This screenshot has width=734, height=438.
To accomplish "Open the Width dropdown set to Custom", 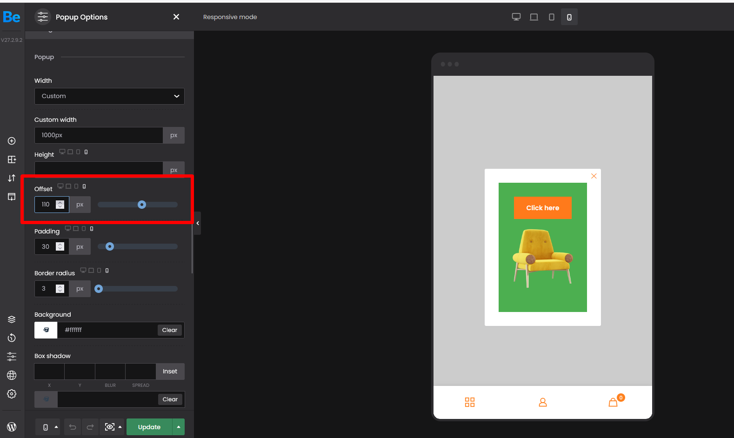I will click(x=109, y=96).
